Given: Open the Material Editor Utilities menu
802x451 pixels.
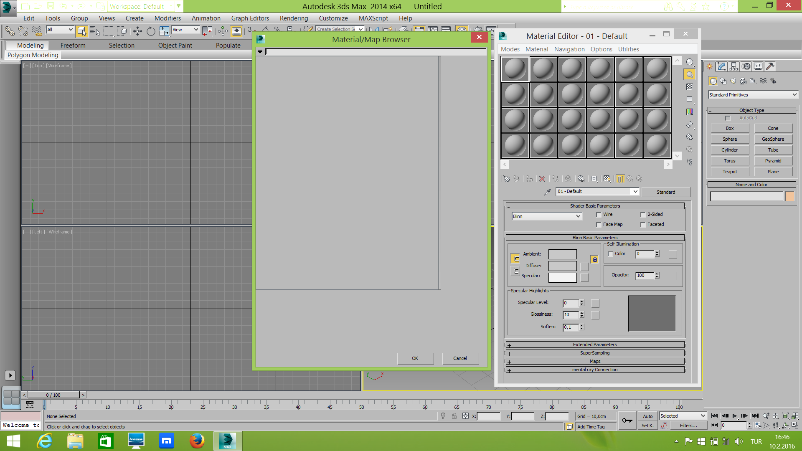Looking at the screenshot, I should 628,49.
